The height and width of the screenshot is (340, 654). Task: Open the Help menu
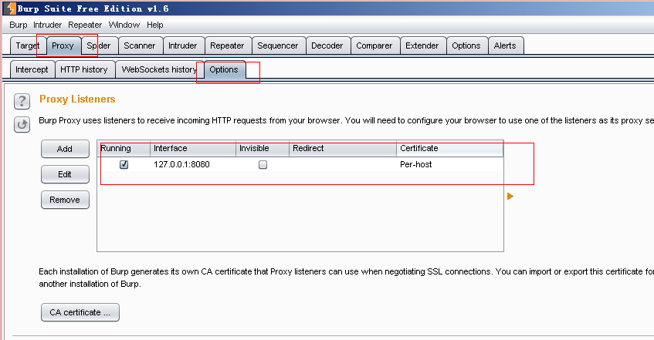[154, 25]
